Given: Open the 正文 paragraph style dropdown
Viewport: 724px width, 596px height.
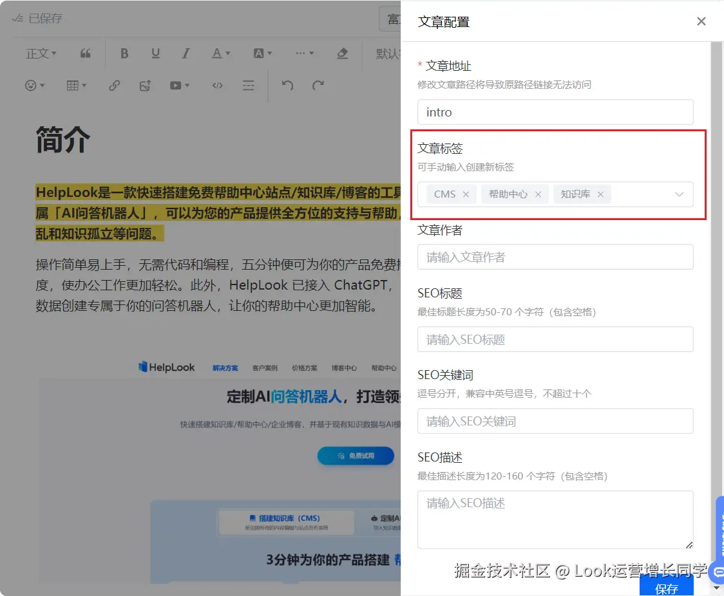Looking at the screenshot, I should tap(41, 53).
